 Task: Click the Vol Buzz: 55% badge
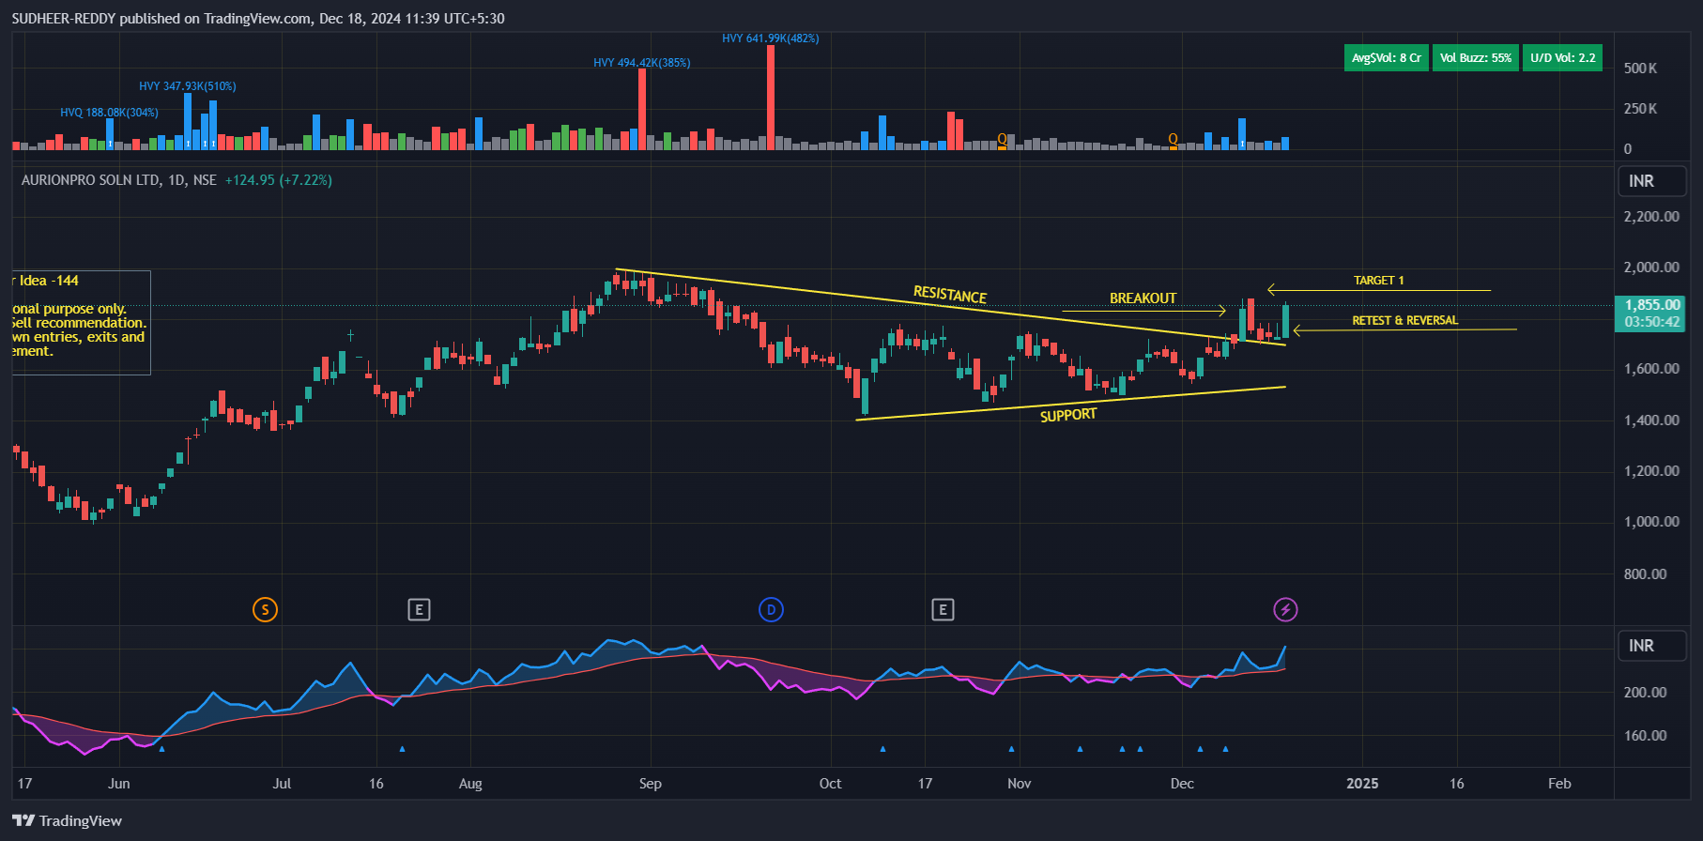tap(1476, 58)
